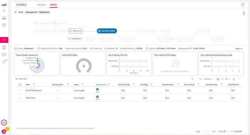This screenshot has width=250, height=135.
Task: Open the row density dropdown
Action: coord(227,79)
